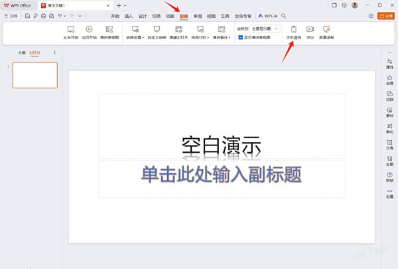Switch to 幻灯片 thumbnails tab

coord(34,52)
